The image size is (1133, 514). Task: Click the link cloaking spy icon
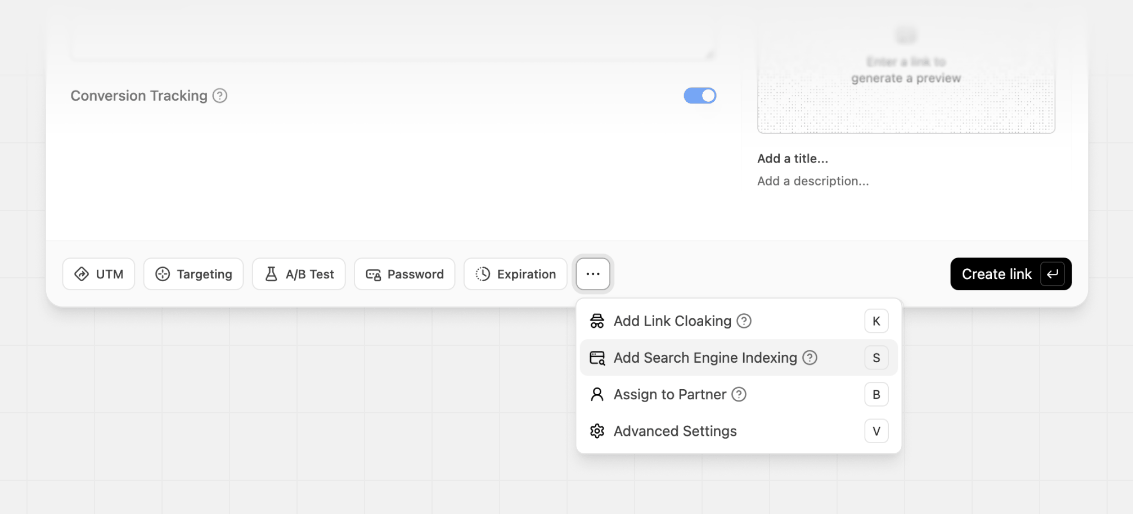pos(597,321)
